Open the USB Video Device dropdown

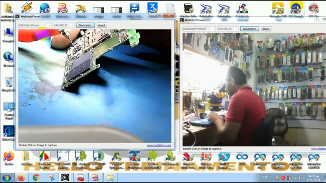(x=35, y=25)
